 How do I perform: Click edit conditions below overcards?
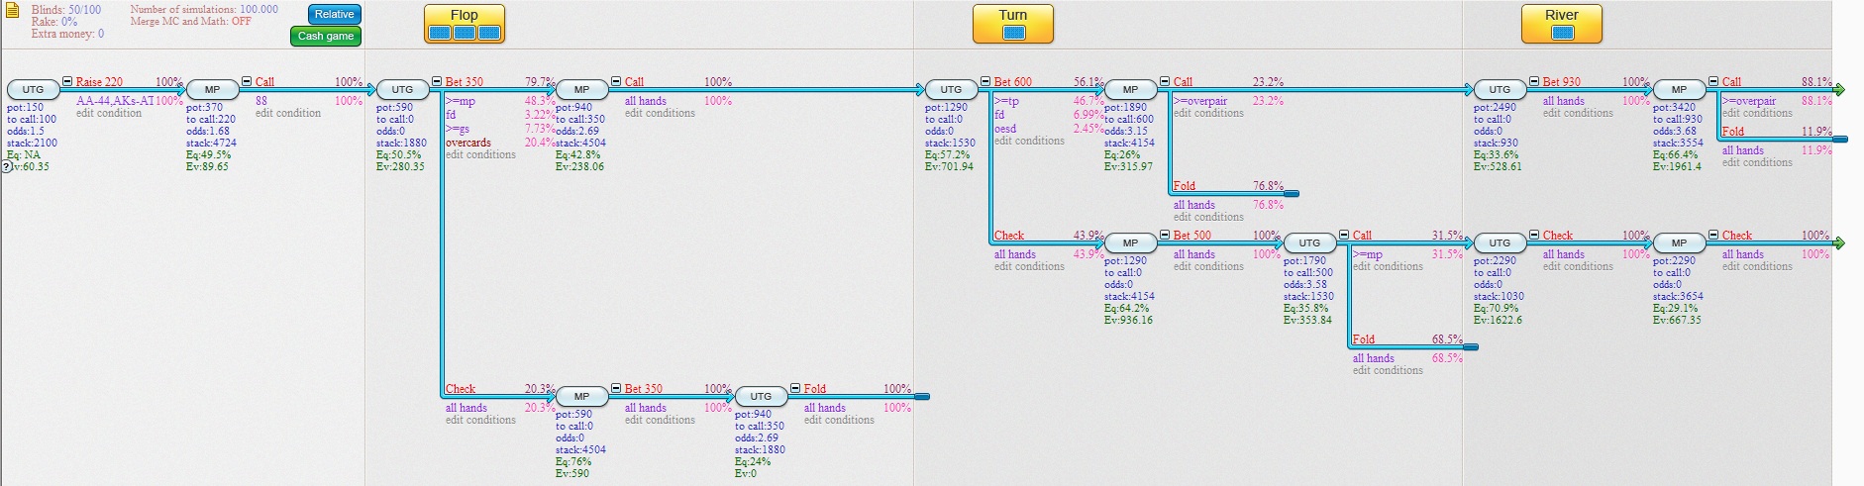(480, 154)
